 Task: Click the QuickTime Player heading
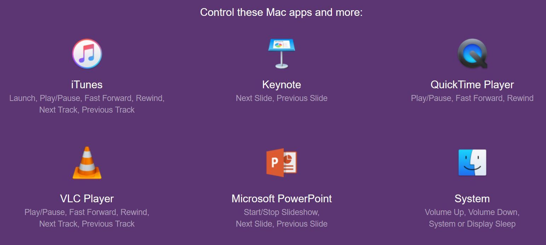(472, 85)
